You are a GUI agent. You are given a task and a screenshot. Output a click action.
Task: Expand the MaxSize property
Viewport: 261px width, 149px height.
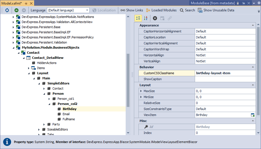[x=141, y=91]
